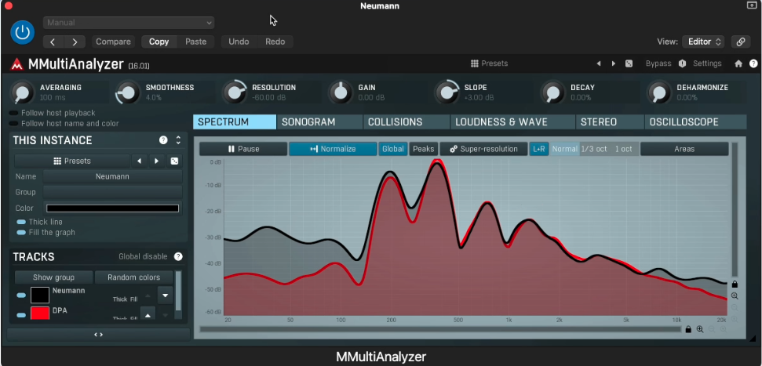
Task: Toggle Neumann track visibility
Action: (x=21, y=295)
